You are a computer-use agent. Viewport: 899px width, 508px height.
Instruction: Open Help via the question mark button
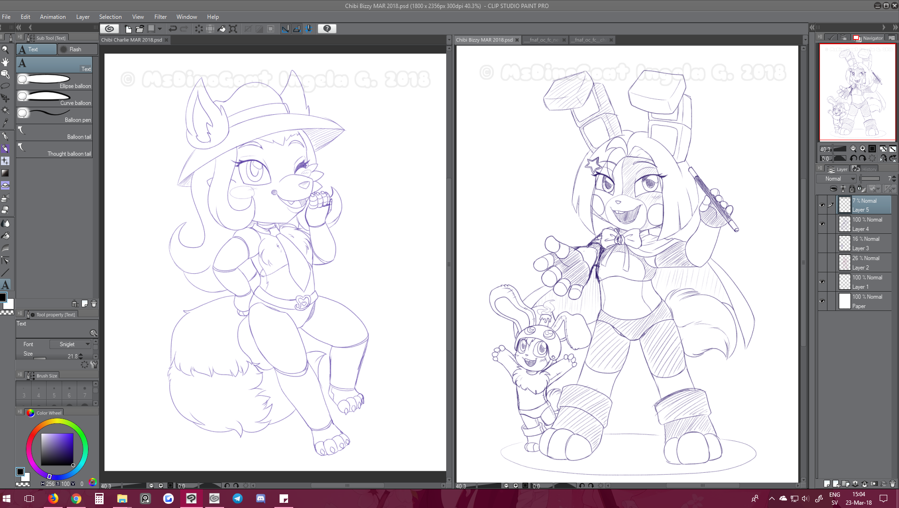327,29
